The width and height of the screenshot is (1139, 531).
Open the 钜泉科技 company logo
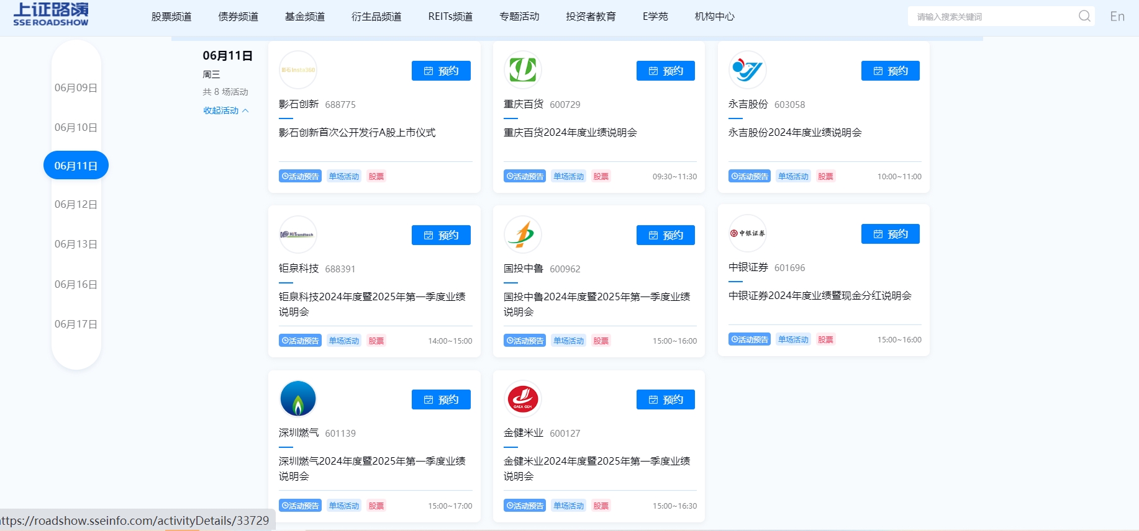point(298,234)
